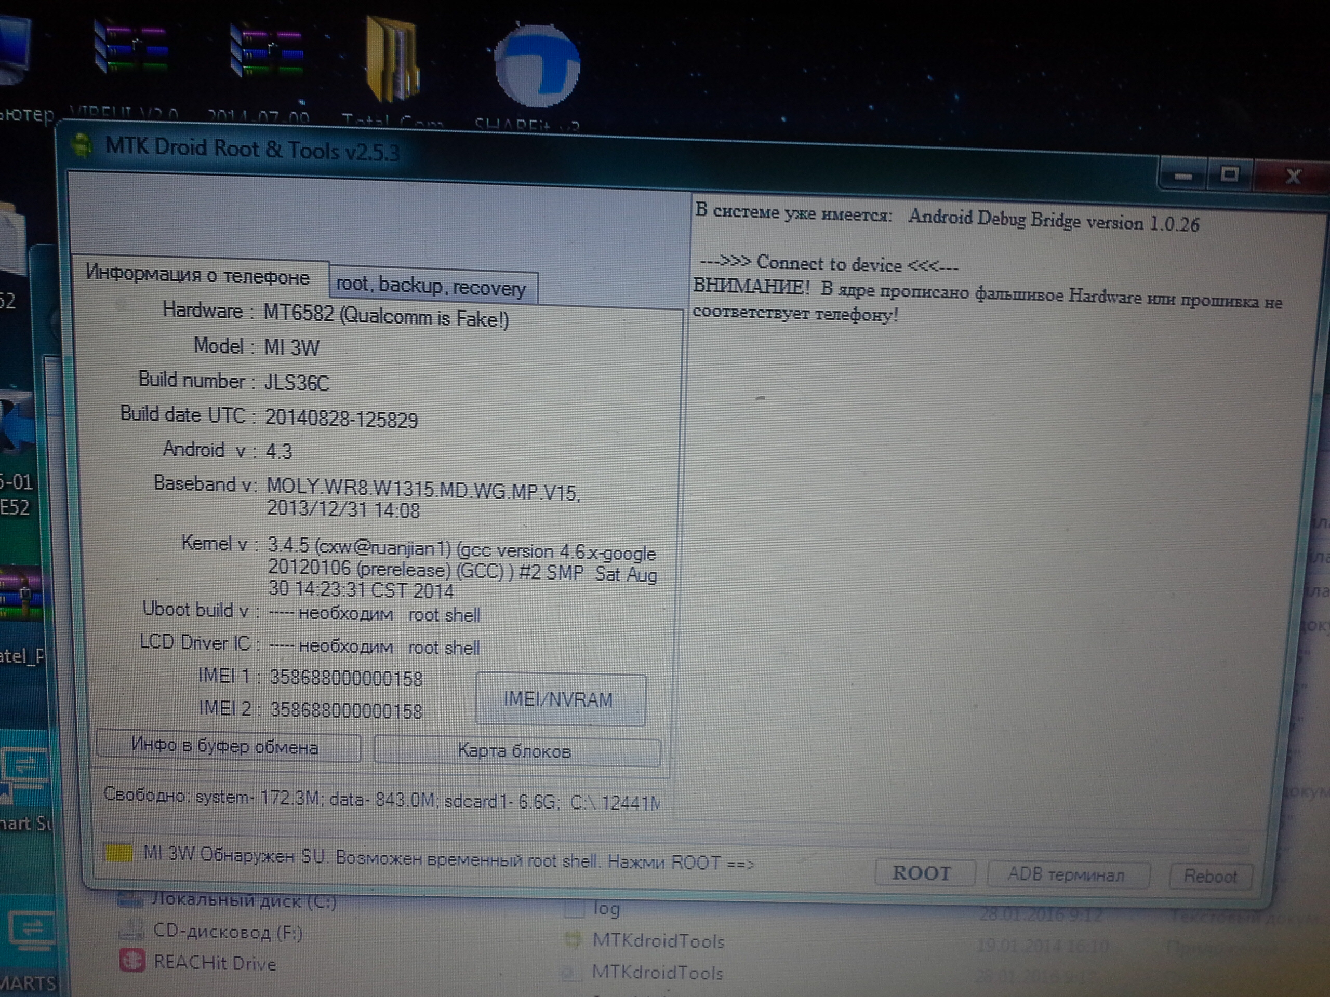This screenshot has height=997, width=1330.
Task: Click the yellow status indicator square
Action: pyautogui.click(x=118, y=853)
